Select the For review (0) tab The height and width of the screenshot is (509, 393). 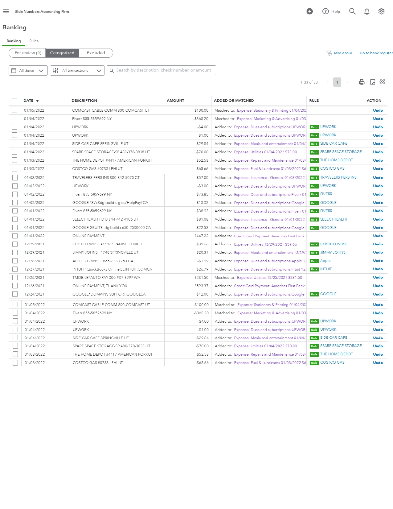[27, 53]
